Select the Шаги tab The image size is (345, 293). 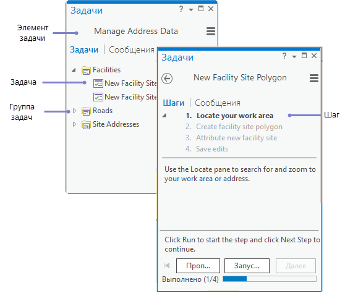tap(173, 103)
